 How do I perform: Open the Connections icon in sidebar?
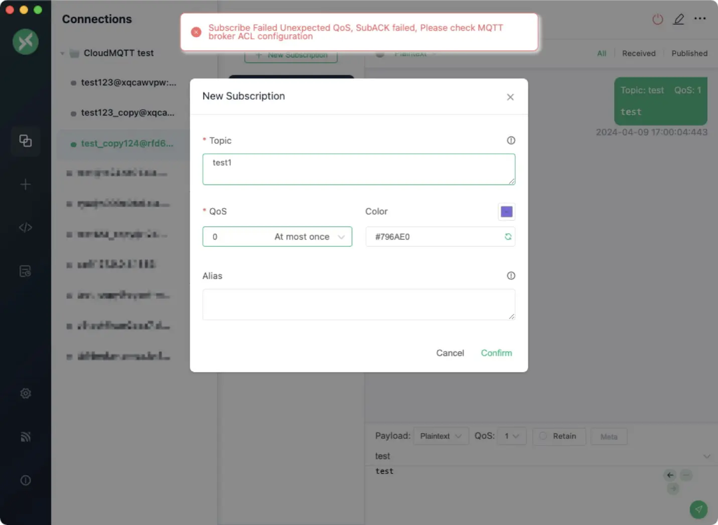pyautogui.click(x=25, y=141)
